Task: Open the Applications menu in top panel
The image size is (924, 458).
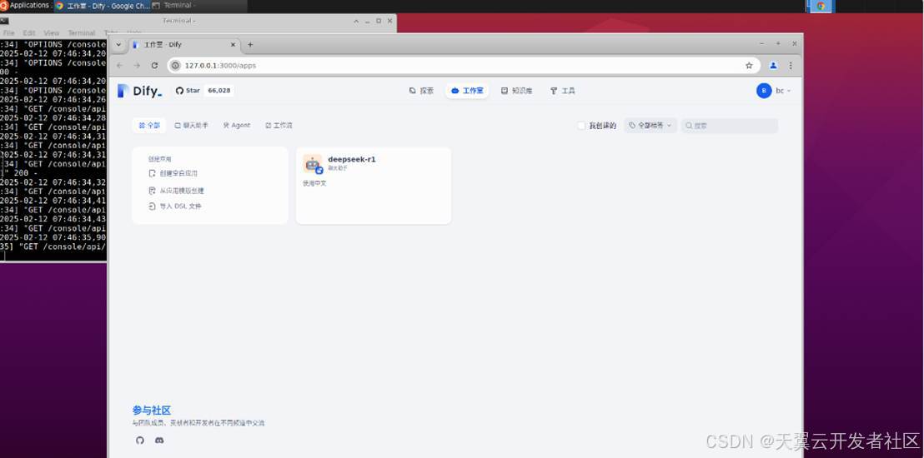Action: 25,5
